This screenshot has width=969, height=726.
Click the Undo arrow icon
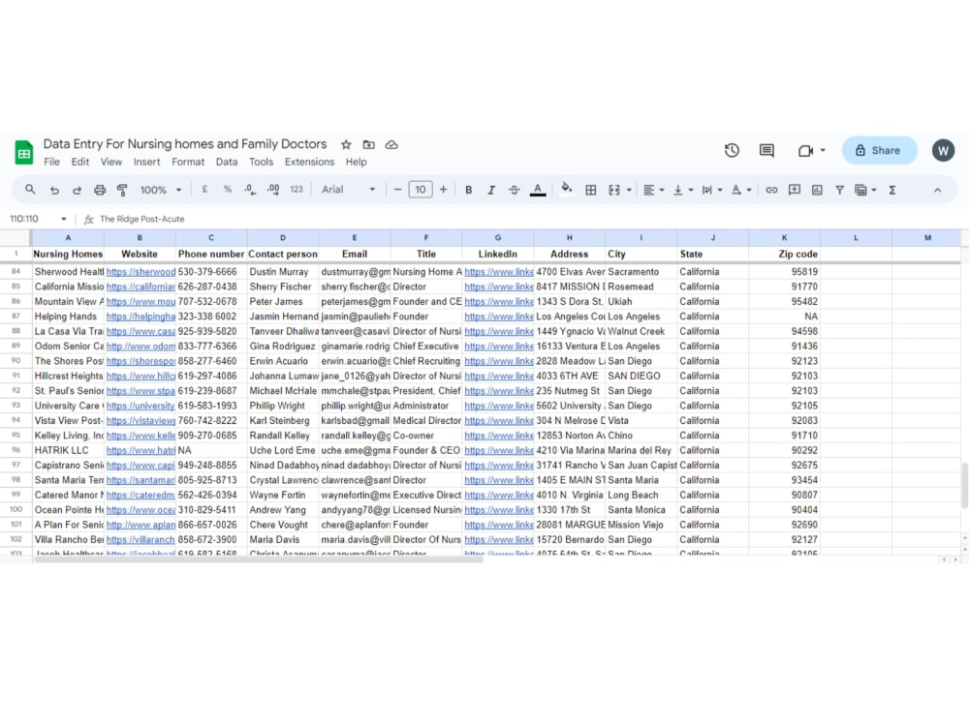[54, 190]
